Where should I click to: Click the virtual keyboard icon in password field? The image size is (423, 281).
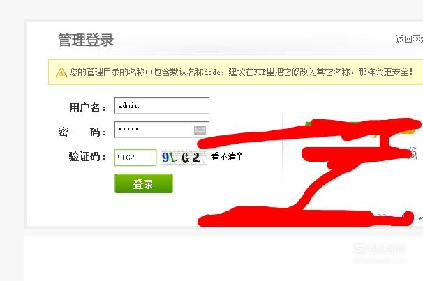pos(200,130)
